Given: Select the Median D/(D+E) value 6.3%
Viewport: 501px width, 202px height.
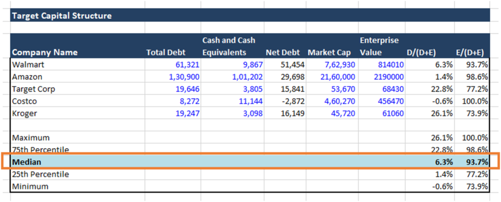Looking at the screenshot, I should pyautogui.click(x=444, y=162).
